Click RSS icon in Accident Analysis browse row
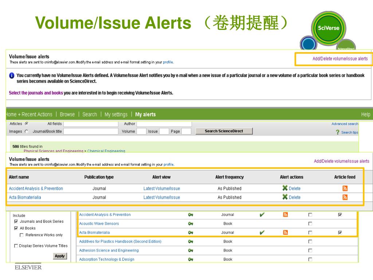 (x=286, y=214)
